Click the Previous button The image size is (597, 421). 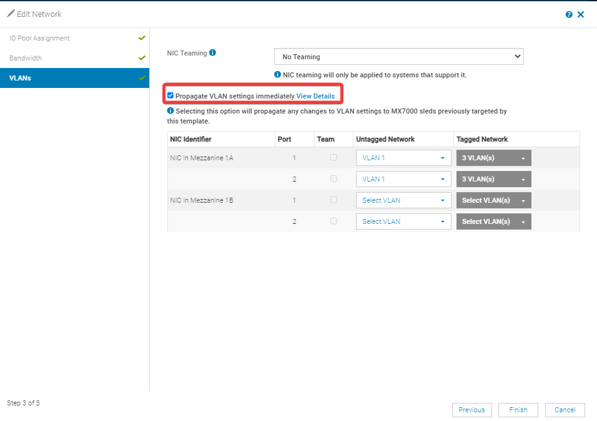coord(472,410)
